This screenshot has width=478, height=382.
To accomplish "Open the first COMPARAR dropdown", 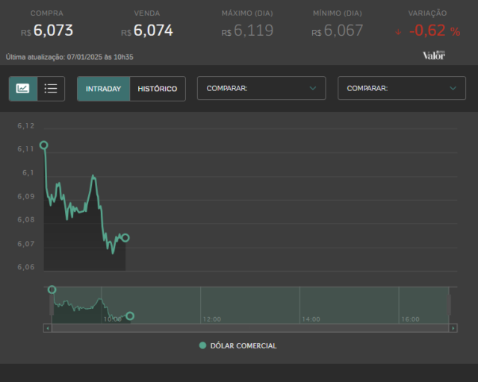I will pos(261,88).
